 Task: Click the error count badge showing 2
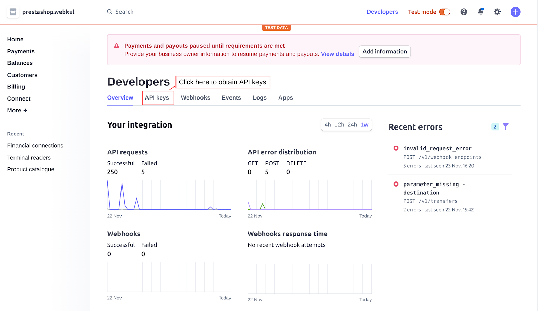point(495,127)
